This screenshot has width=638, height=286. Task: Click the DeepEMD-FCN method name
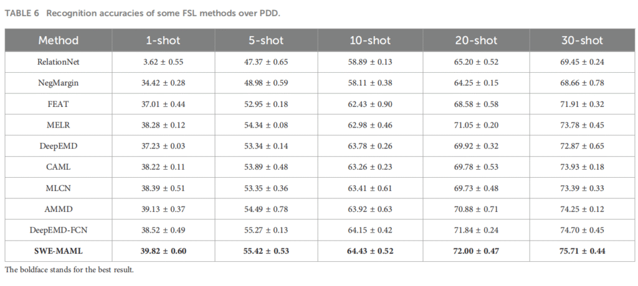pos(59,230)
